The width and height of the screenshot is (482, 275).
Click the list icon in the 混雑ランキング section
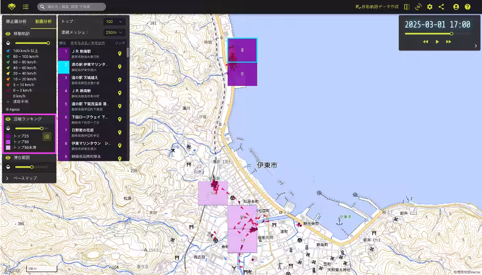point(47,137)
